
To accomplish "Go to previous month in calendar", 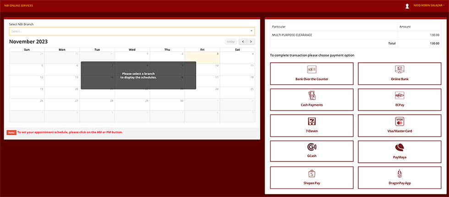I will (x=243, y=42).
